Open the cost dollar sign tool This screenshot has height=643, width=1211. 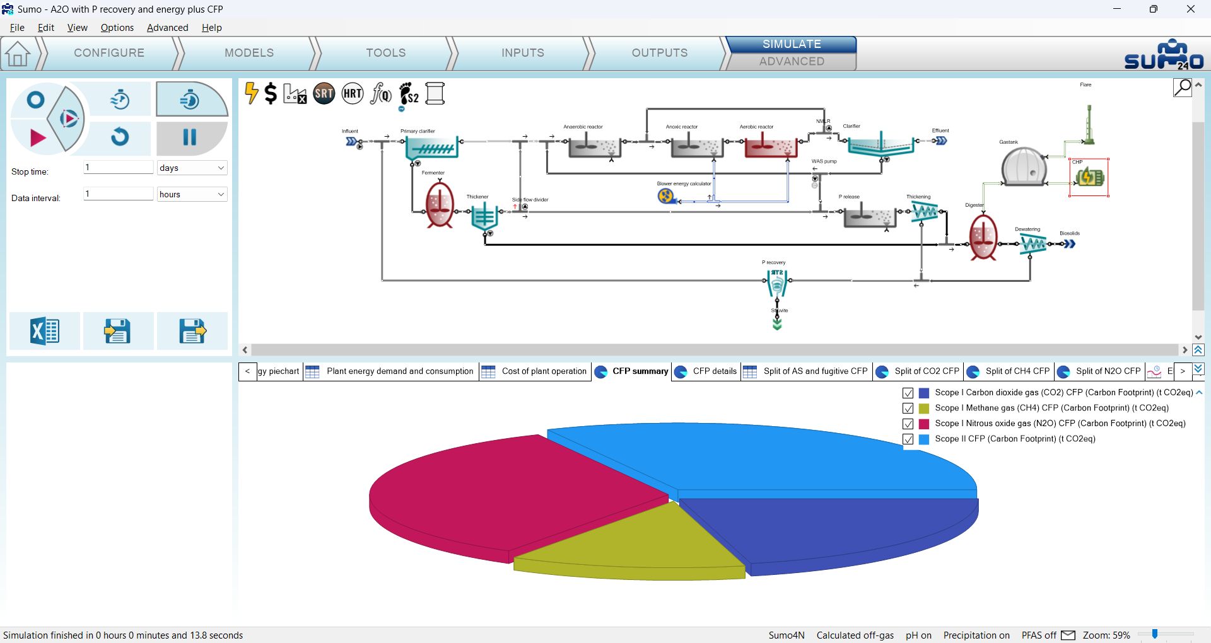[x=271, y=93]
